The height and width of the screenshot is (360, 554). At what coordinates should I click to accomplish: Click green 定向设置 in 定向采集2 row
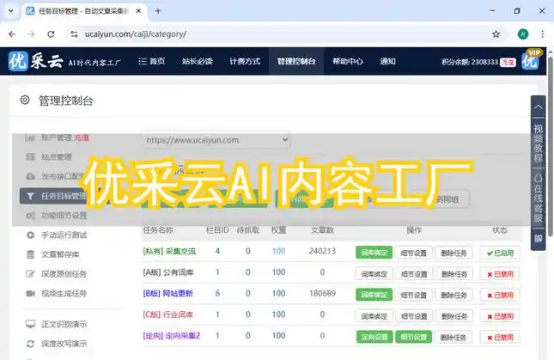click(x=374, y=337)
